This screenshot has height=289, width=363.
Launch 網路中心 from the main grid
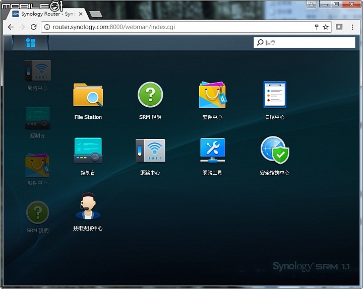pos(150,150)
